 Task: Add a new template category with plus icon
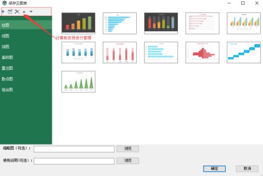coord(3,11)
